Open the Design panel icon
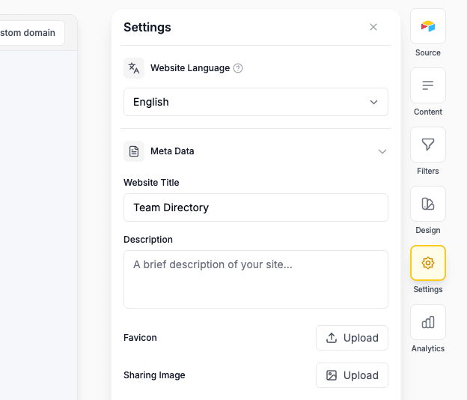This screenshot has width=467, height=400. coord(427,204)
